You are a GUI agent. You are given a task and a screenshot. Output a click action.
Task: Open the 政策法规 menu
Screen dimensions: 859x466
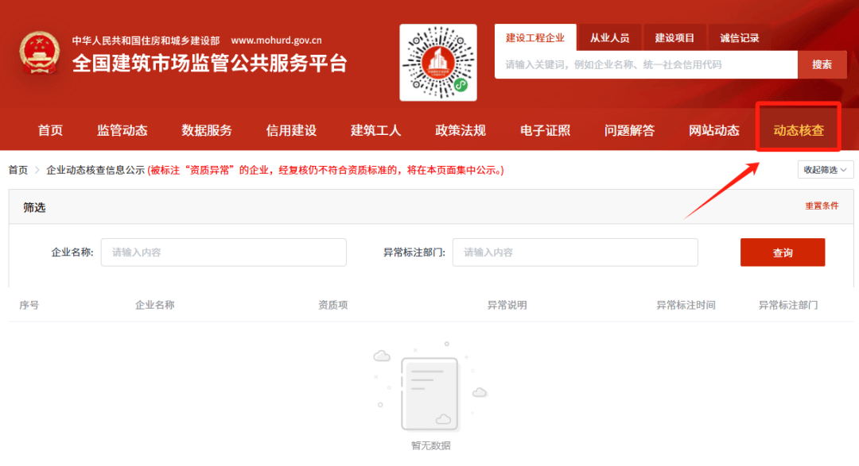coord(460,130)
